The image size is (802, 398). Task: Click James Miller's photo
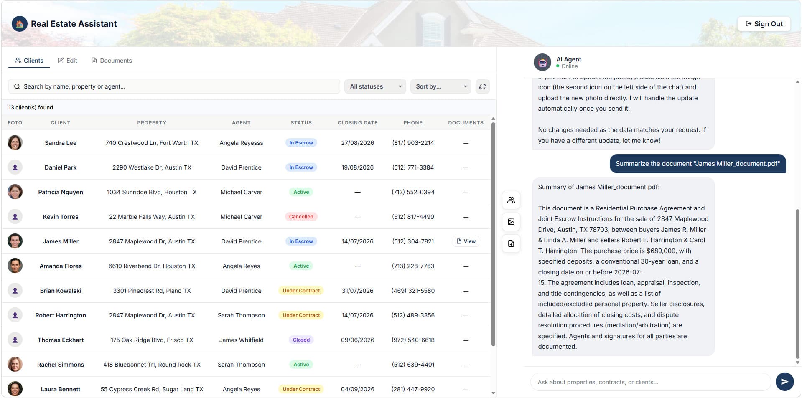(15, 241)
